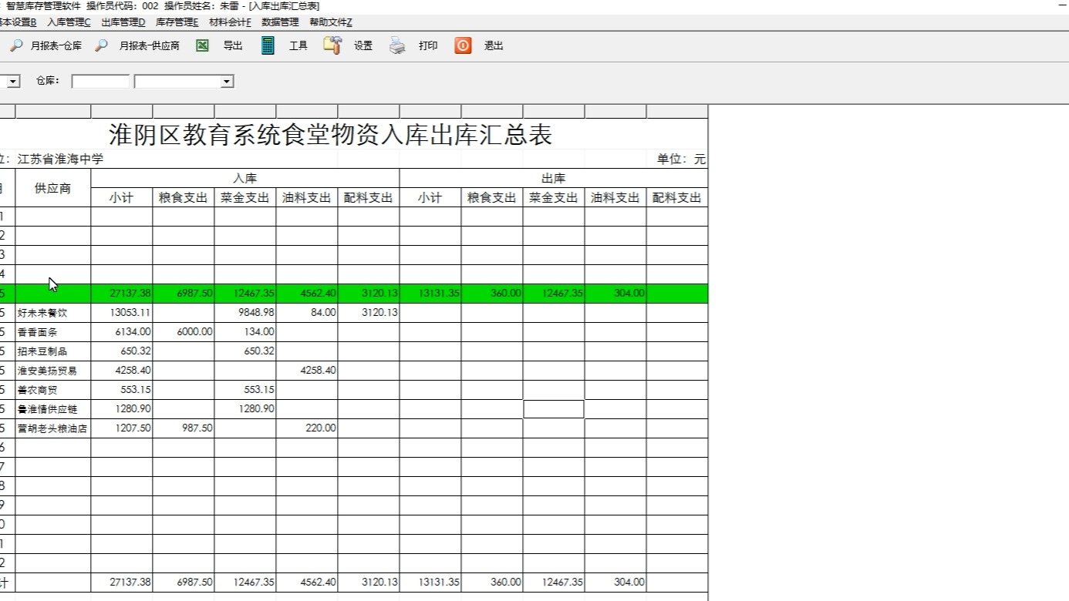Click the value 987.50 for 营胡老头粮油店
The height and width of the screenshot is (601, 1069).
click(x=197, y=428)
